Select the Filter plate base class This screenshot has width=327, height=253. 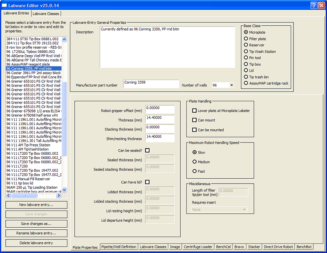pyautogui.click(x=246, y=39)
